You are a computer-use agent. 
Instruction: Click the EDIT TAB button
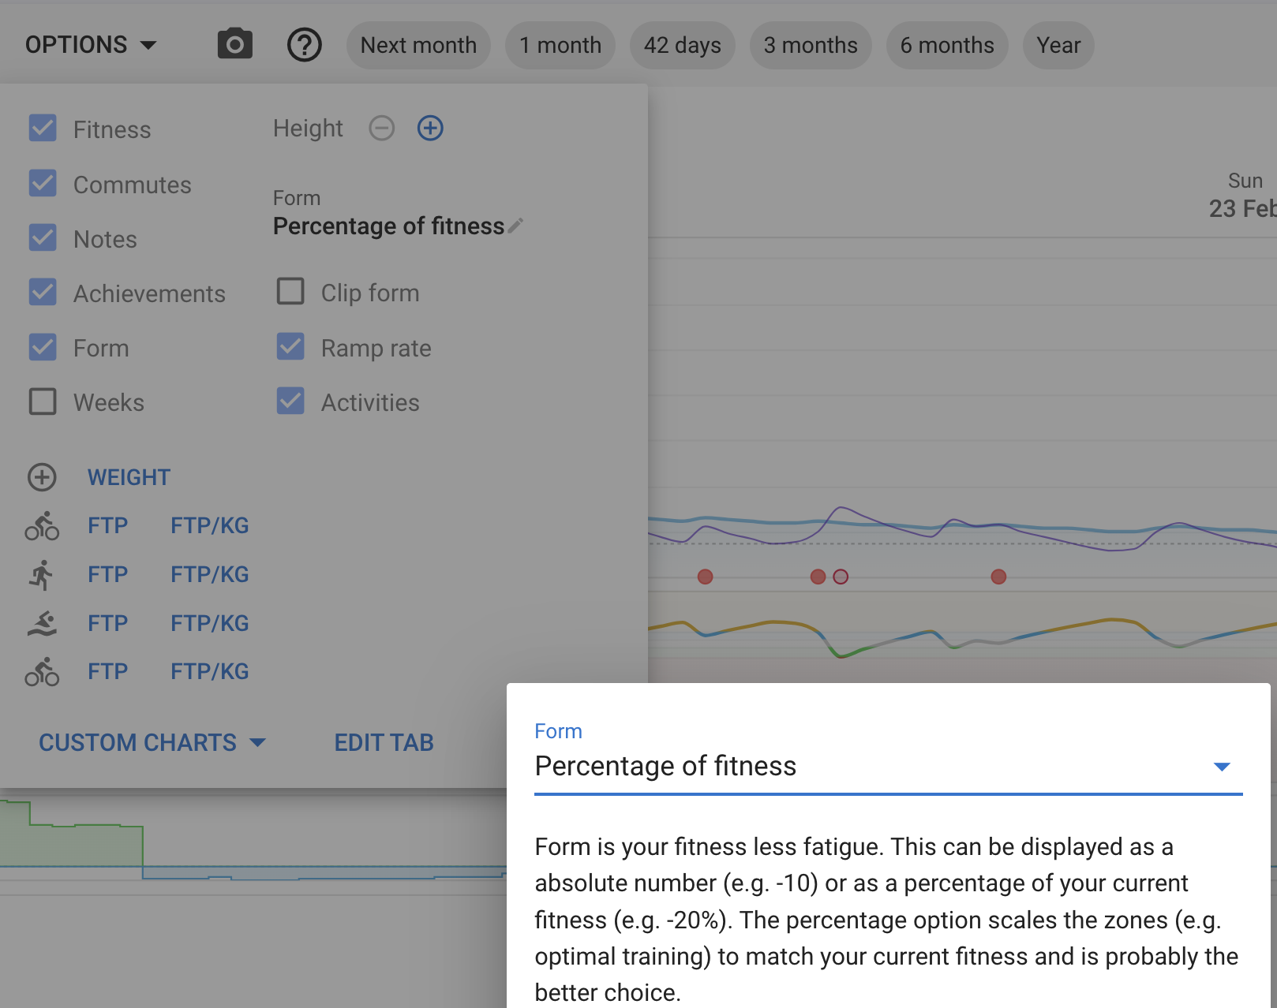pyautogui.click(x=384, y=742)
